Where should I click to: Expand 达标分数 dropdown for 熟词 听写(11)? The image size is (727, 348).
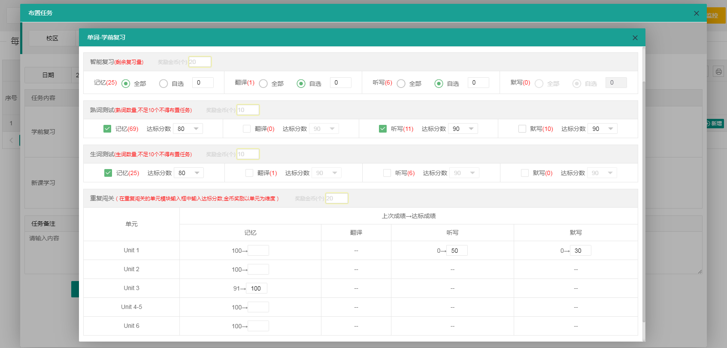click(463, 129)
